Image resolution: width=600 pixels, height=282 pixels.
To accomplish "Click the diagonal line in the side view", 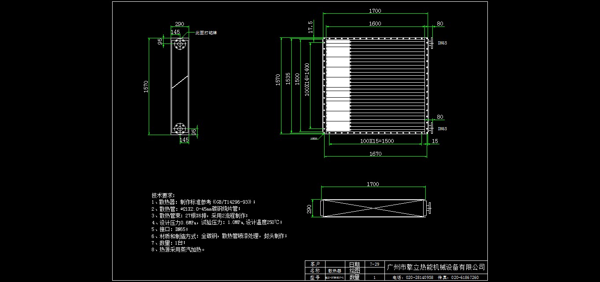I will click(x=179, y=82).
